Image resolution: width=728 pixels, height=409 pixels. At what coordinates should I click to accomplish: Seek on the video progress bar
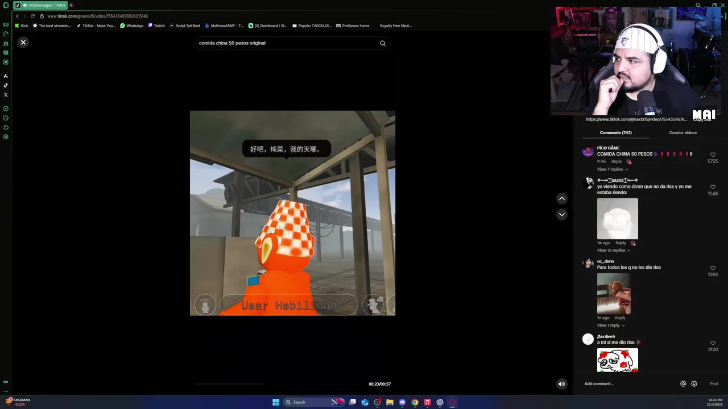point(280,384)
